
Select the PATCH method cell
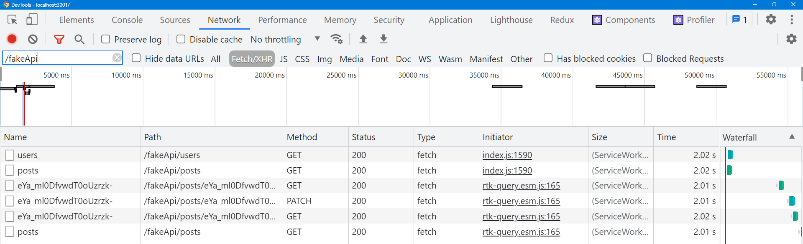pyautogui.click(x=299, y=201)
